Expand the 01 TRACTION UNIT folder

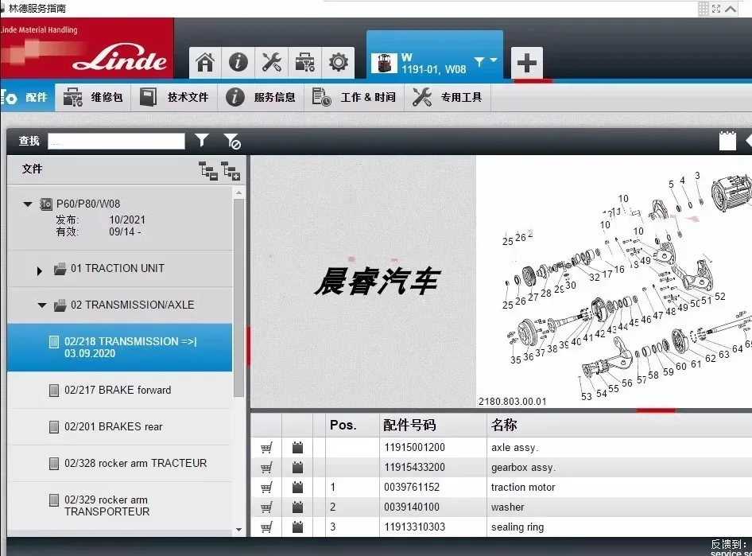[39, 270]
